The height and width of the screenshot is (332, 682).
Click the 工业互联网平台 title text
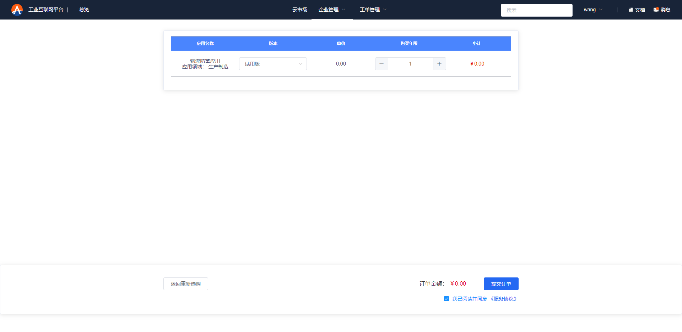point(46,10)
